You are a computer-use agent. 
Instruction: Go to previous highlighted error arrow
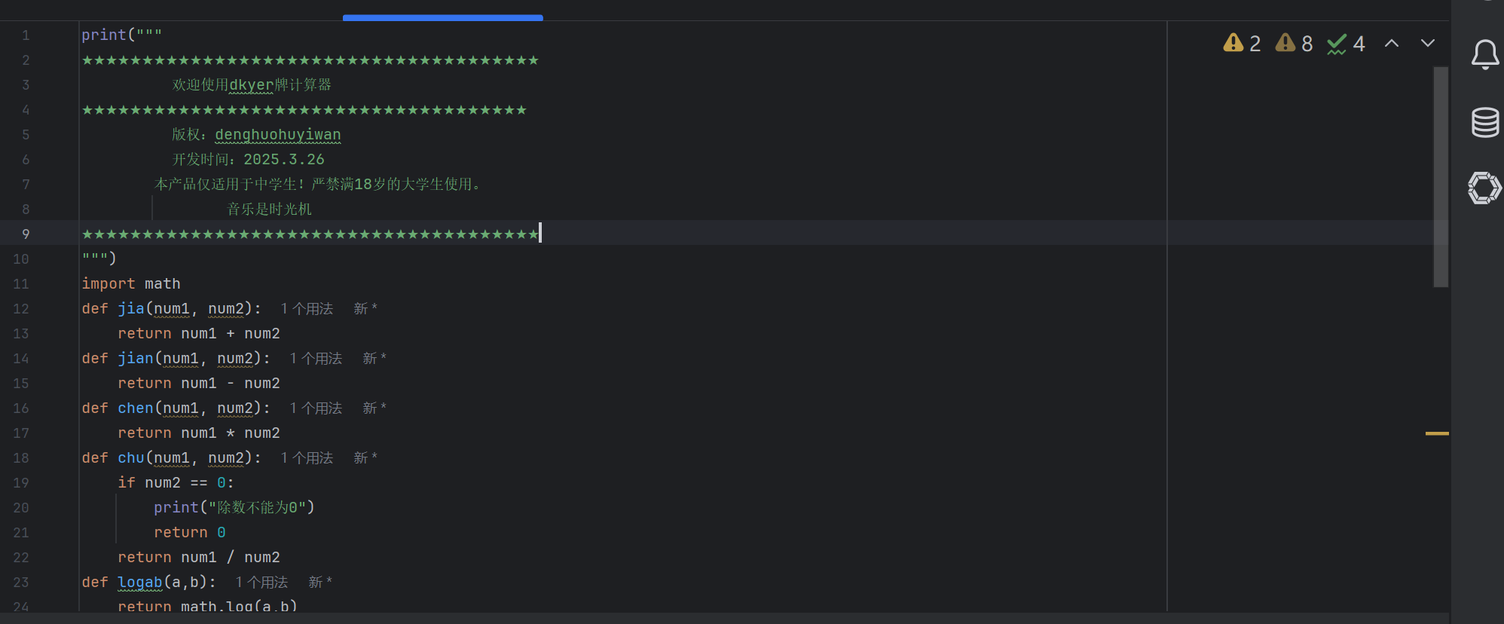(1392, 44)
